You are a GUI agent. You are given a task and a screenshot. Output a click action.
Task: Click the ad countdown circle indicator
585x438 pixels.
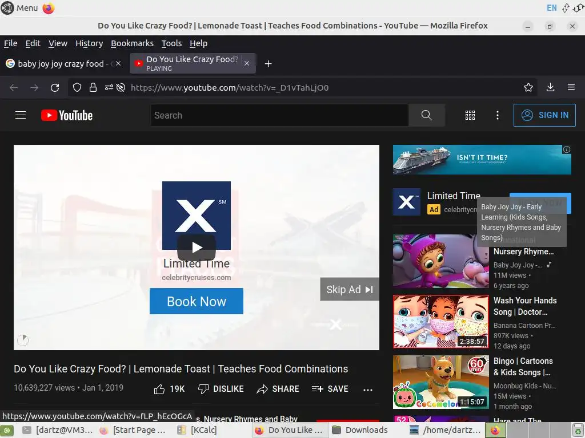click(23, 340)
